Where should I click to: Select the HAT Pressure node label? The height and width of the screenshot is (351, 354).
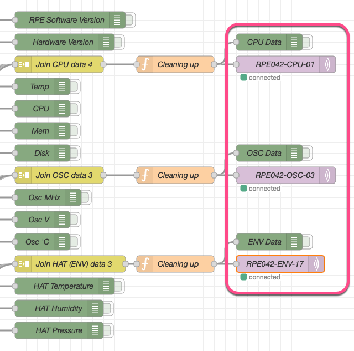click(x=59, y=330)
